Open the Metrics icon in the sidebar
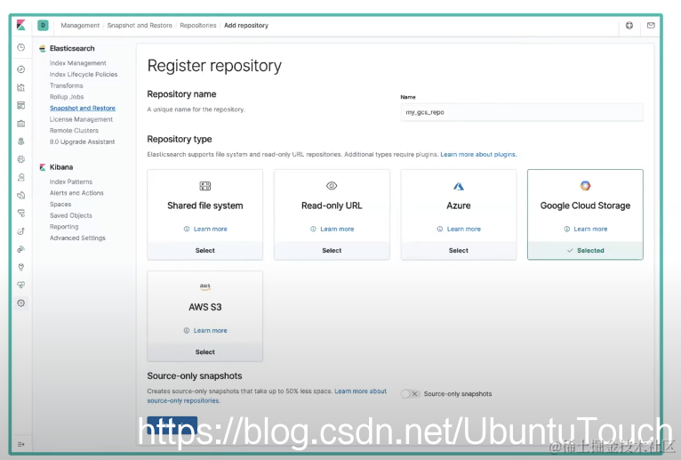681x460 pixels. [20, 177]
